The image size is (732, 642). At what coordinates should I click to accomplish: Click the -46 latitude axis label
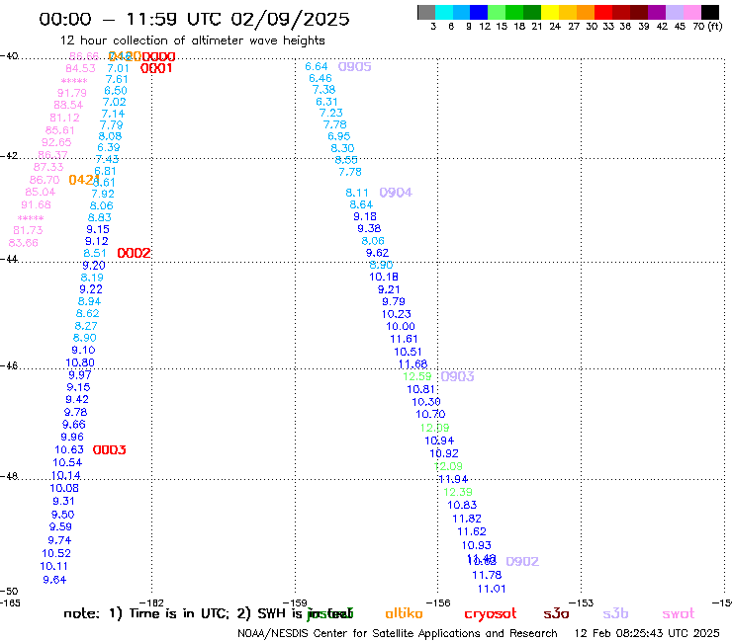point(9,366)
